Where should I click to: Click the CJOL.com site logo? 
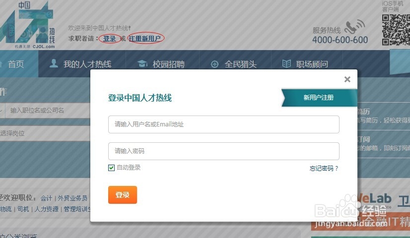27,25
